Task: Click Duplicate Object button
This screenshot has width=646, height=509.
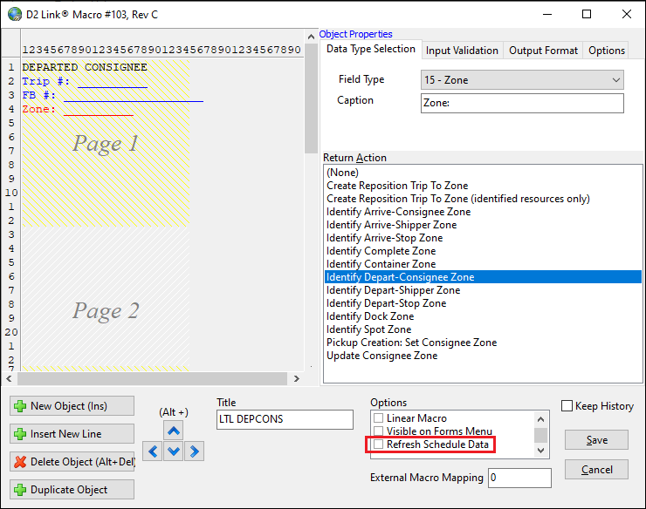Action: (72, 490)
